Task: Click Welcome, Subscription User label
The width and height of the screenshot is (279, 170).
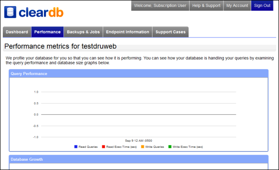Action: coord(160,6)
